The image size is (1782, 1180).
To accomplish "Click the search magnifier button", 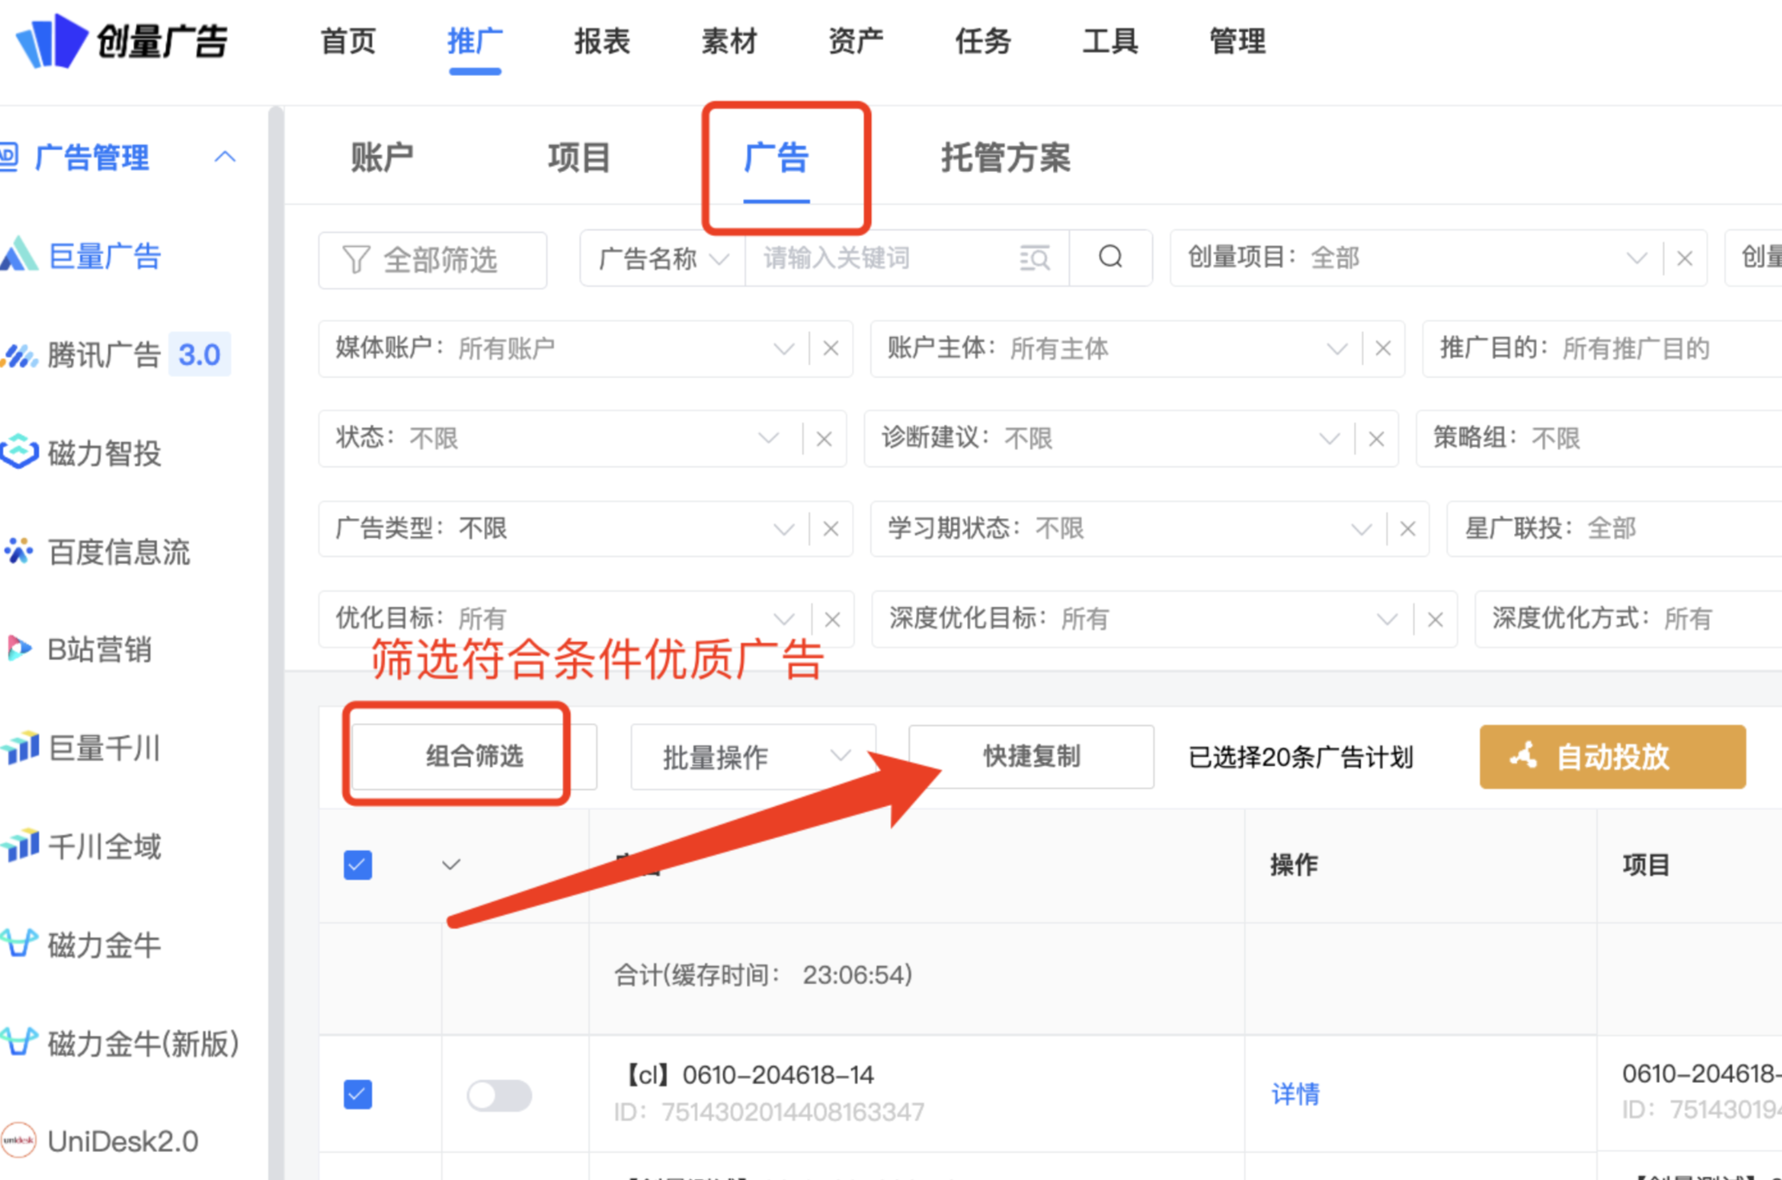I will point(1110,258).
